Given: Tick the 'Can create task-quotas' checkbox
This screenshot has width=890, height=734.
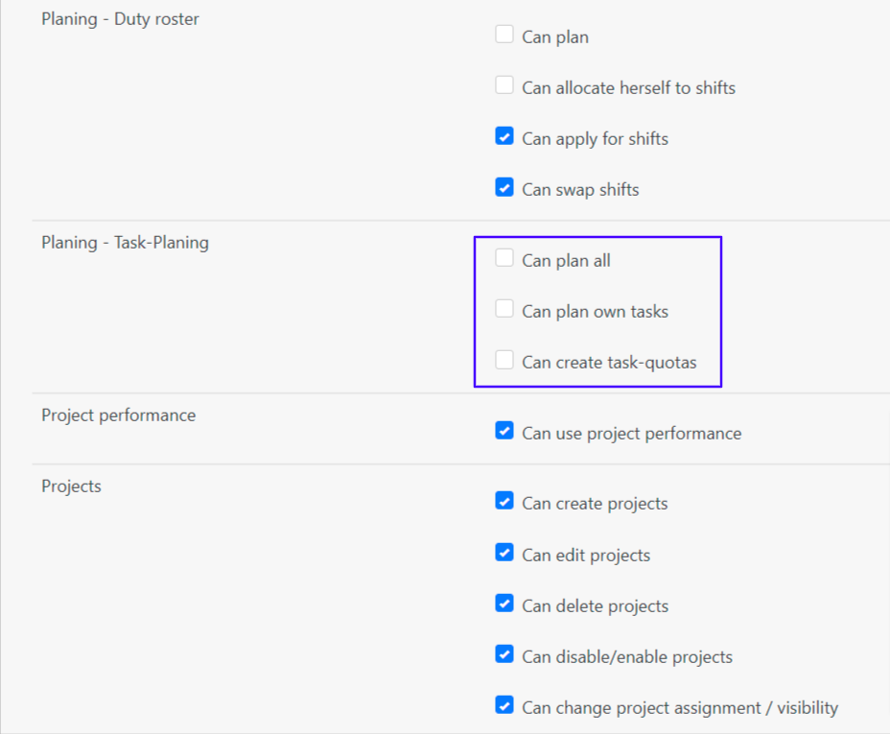Looking at the screenshot, I should click(504, 360).
